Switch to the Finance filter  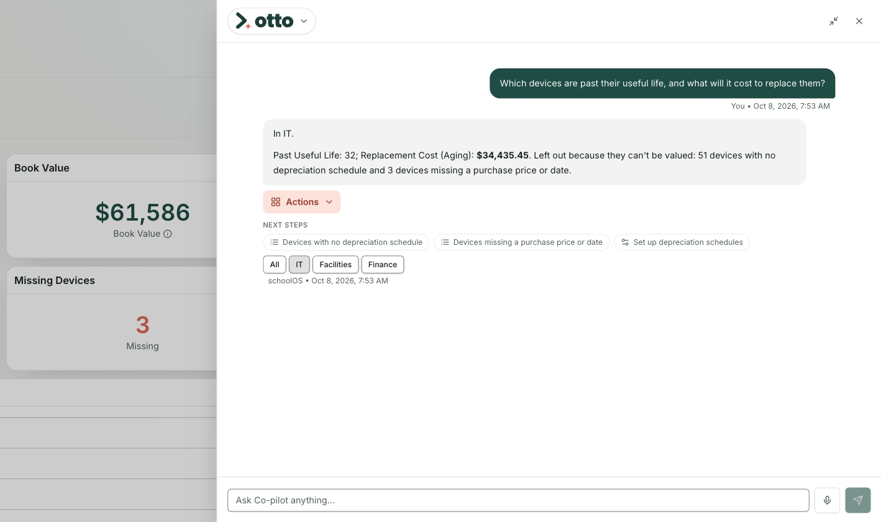(383, 265)
